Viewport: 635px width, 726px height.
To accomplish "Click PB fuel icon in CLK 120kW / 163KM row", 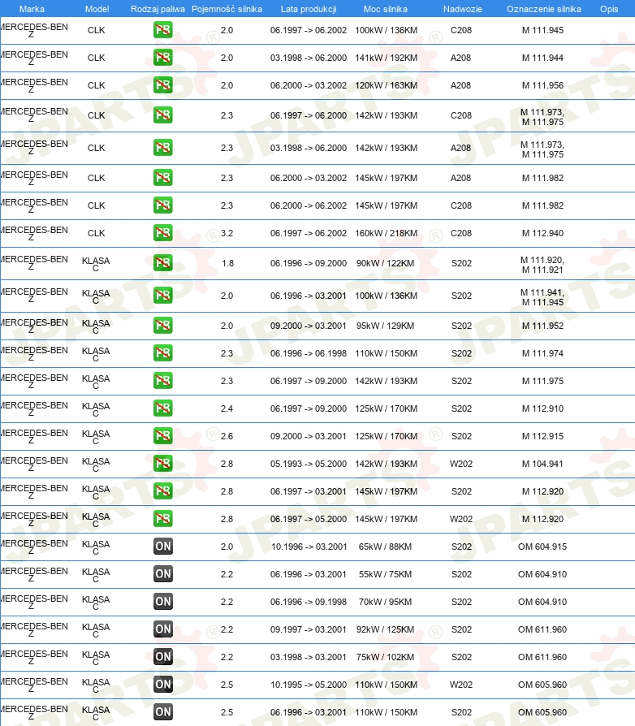I will (x=163, y=85).
